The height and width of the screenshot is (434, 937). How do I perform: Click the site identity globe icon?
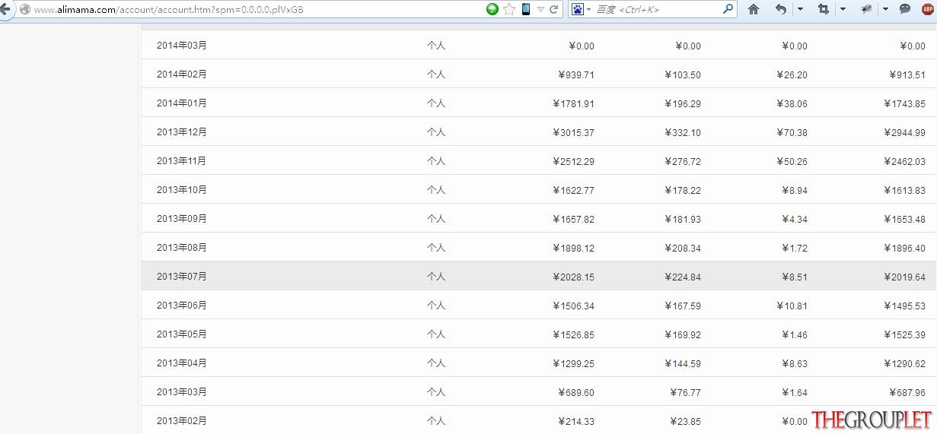point(24,9)
